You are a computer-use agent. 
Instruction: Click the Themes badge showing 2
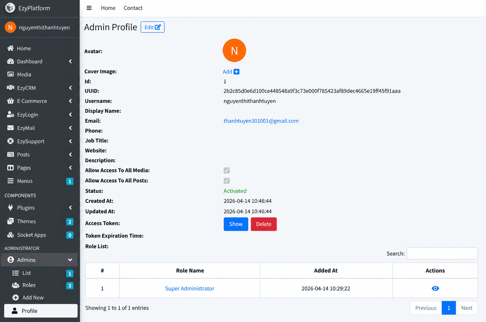click(x=70, y=222)
